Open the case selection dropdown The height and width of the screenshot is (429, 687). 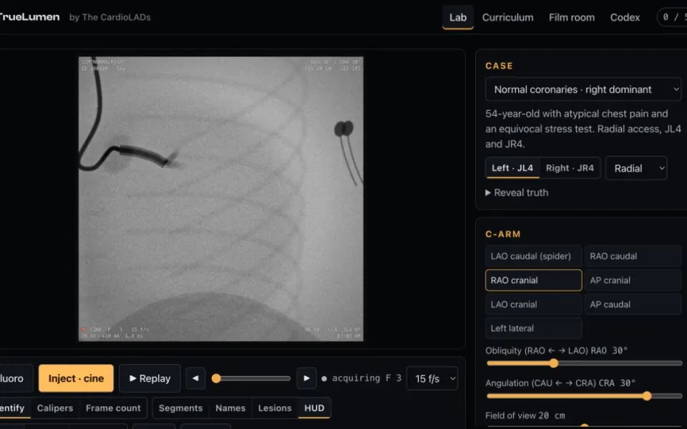click(583, 89)
